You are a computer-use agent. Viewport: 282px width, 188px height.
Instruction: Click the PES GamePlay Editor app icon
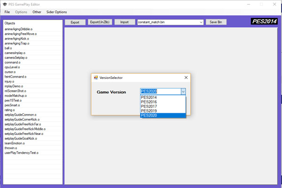click(x=5, y=4)
